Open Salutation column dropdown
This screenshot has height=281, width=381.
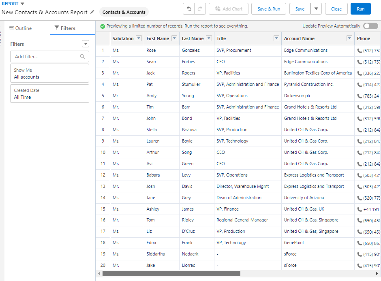pos(139,38)
